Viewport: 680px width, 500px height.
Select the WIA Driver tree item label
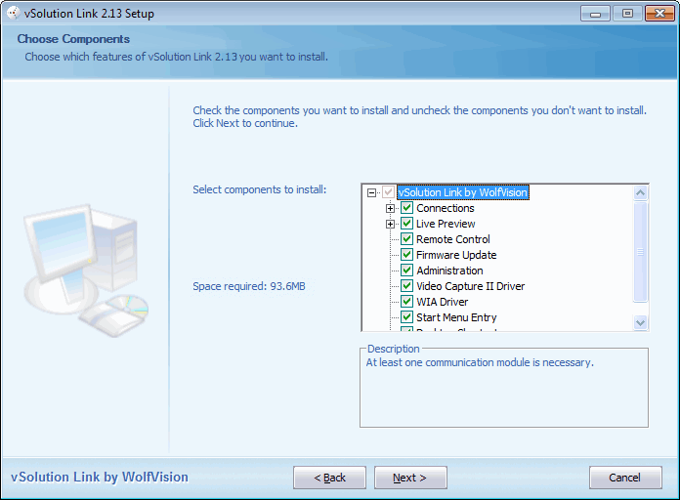[443, 302]
